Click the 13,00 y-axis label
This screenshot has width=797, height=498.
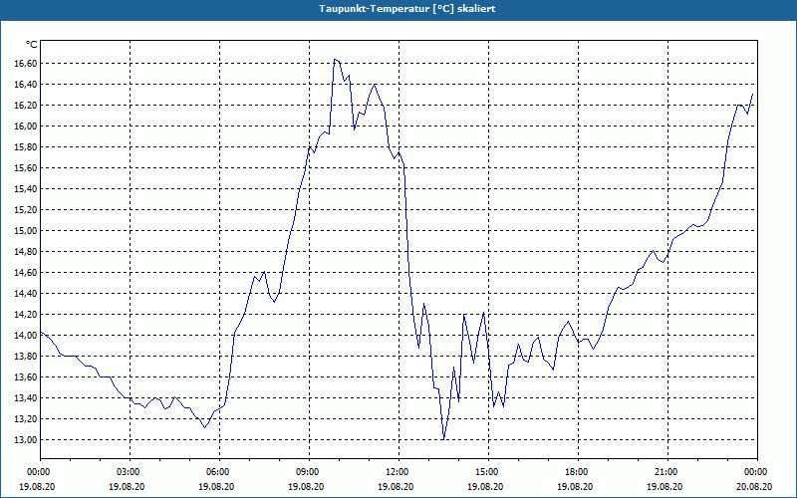pyautogui.click(x=25, y=440)
